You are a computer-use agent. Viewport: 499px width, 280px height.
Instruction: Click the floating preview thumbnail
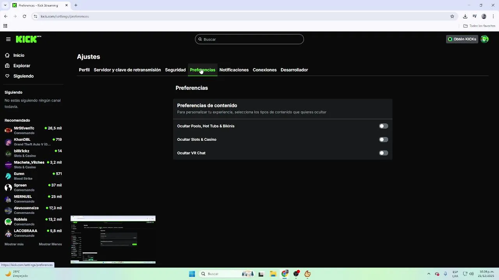(113, 240)
